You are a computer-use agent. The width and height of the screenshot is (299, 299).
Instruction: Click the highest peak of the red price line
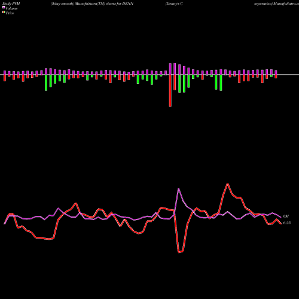(228, 184)
